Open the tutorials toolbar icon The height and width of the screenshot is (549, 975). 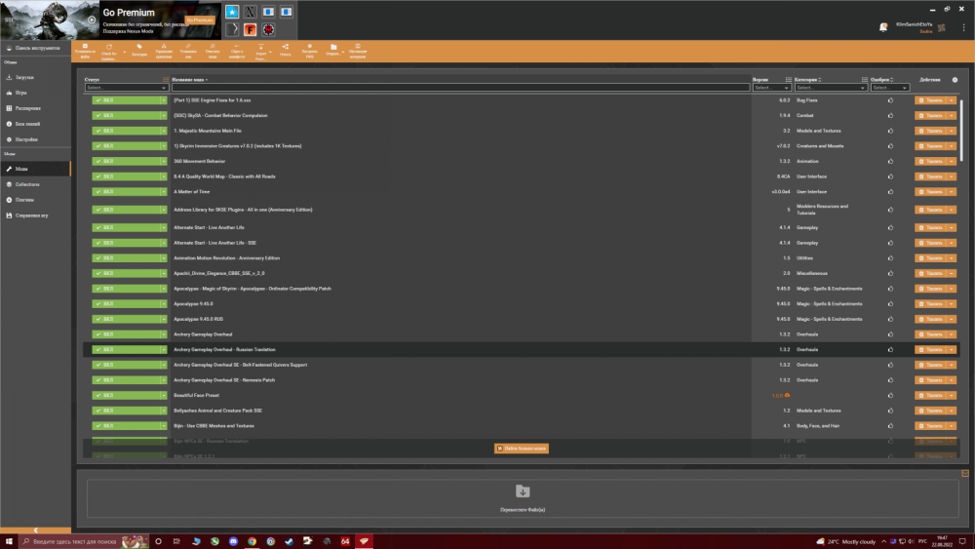click(x=358, y=51)
